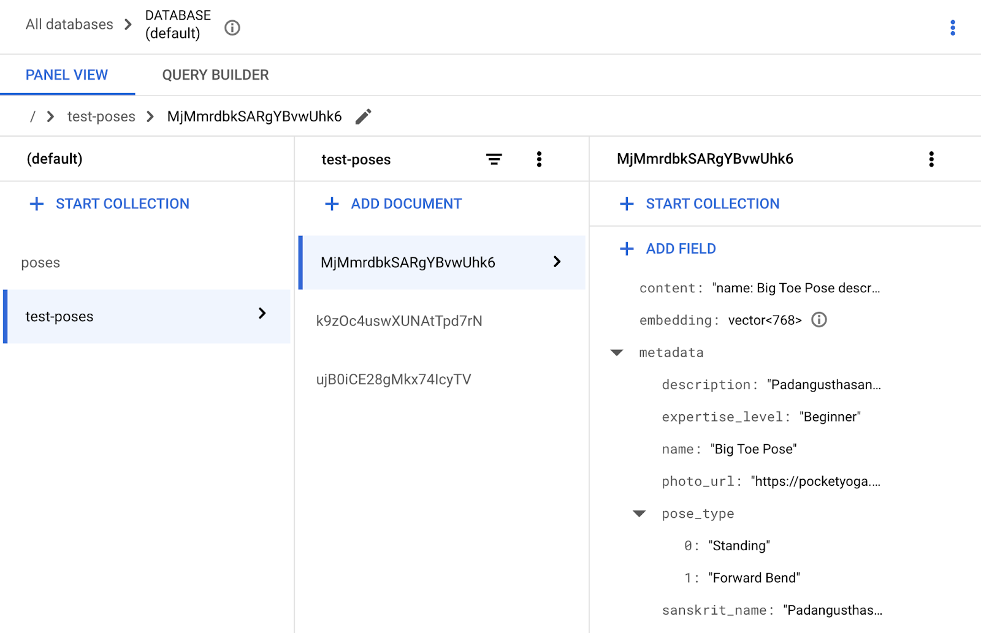Click the root slash in the breadcrumb path
Screen dimensions: 981x633
[x=31, y=116]
